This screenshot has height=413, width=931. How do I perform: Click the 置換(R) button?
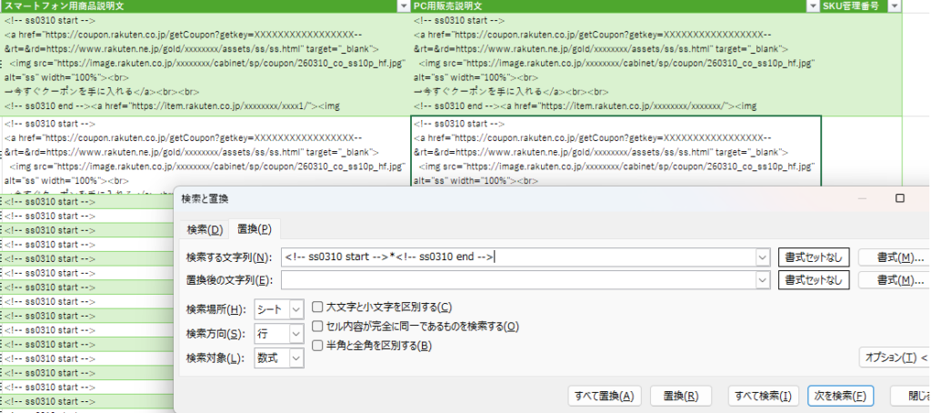pos(680,396)
